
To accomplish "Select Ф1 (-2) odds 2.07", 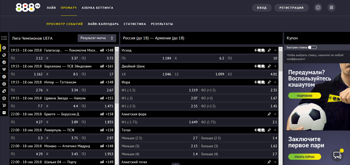I will coord(159,98).
